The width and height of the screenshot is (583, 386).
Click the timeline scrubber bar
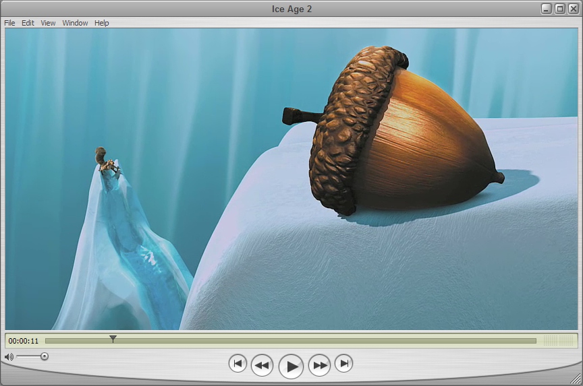pyautogui.click(x=290, y=341)
